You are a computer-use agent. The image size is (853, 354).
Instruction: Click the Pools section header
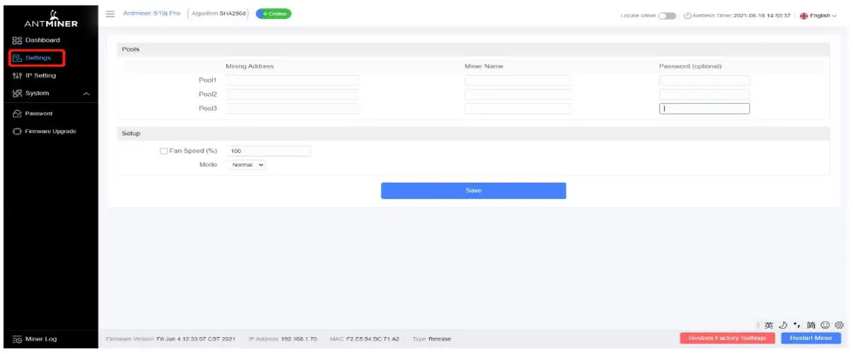(473, 49)
